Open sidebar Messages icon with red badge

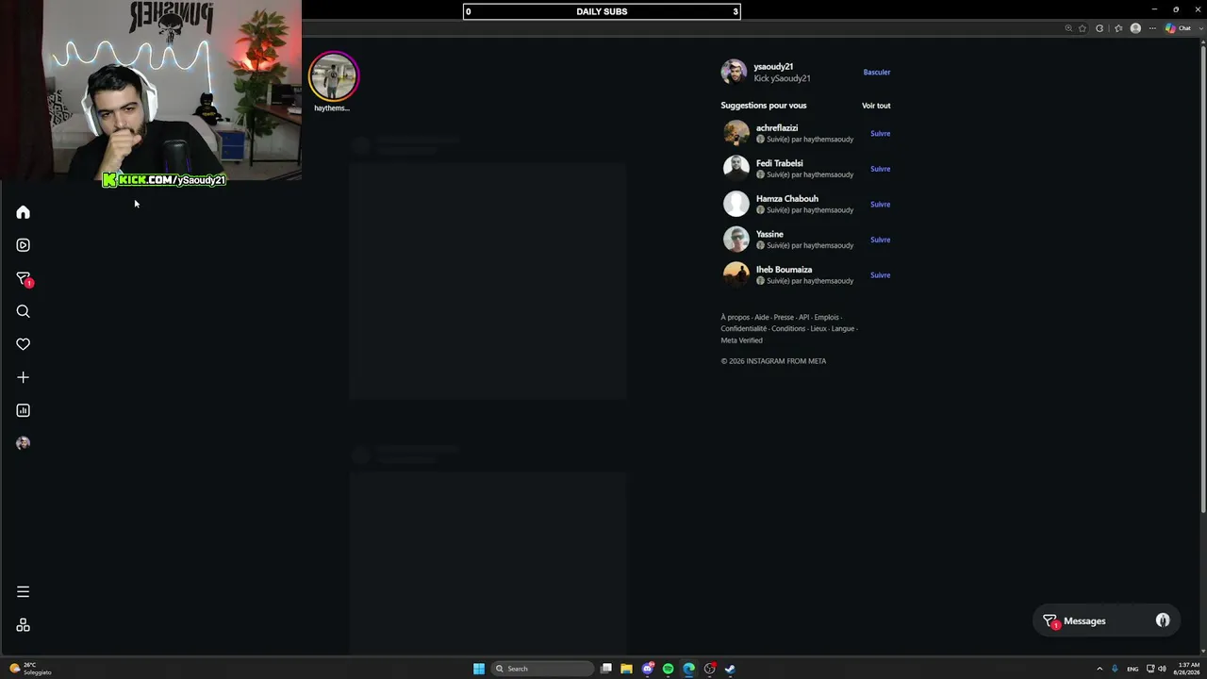click(x=24, y=279)
